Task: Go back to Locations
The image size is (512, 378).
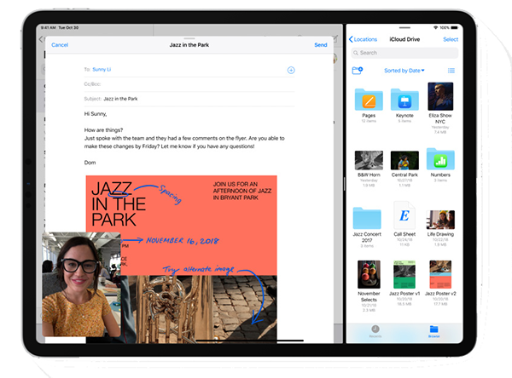Action: point(363,39)
